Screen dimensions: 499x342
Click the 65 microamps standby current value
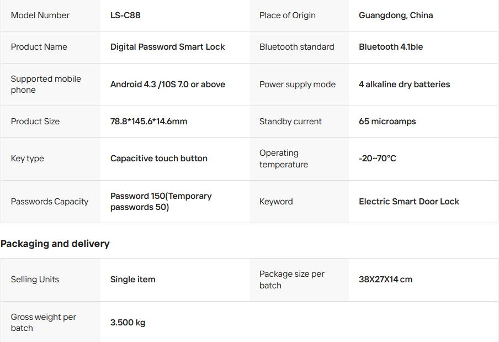pyautogui.click(x=387, y=122)
